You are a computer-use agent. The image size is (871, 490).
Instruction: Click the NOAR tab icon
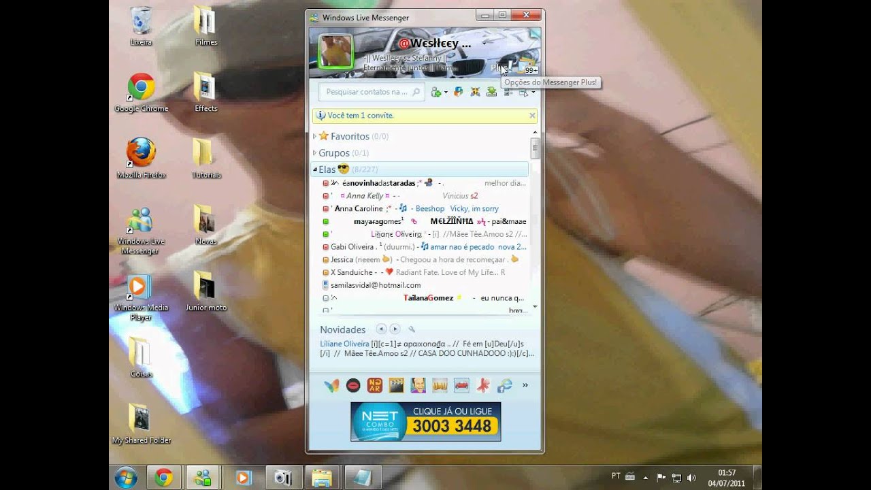pyautogui.click(x=375, y=386)
